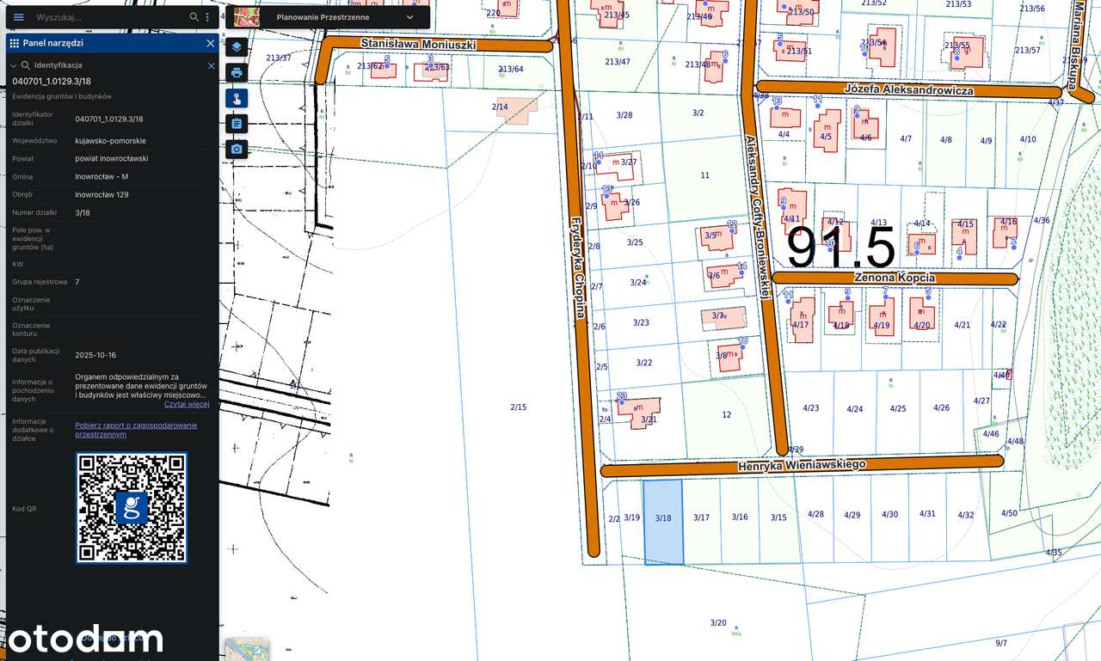Open the hamburger main menu
The width and height of the screenshot is (1101, 661).
(18, 17)
